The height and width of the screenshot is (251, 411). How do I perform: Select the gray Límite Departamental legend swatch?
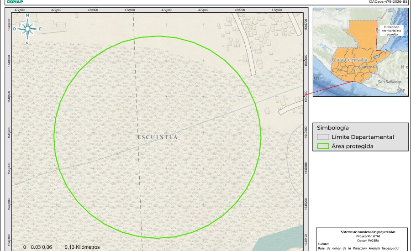tap(323, 137)
